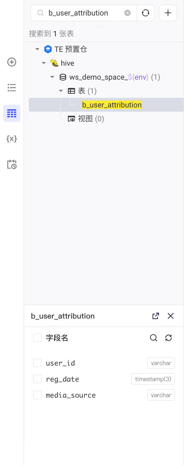This screenshot has height=465, width=184.
Task: Open the list view sidebar icon
Action: pyautogui.click(x=12, y=88)
